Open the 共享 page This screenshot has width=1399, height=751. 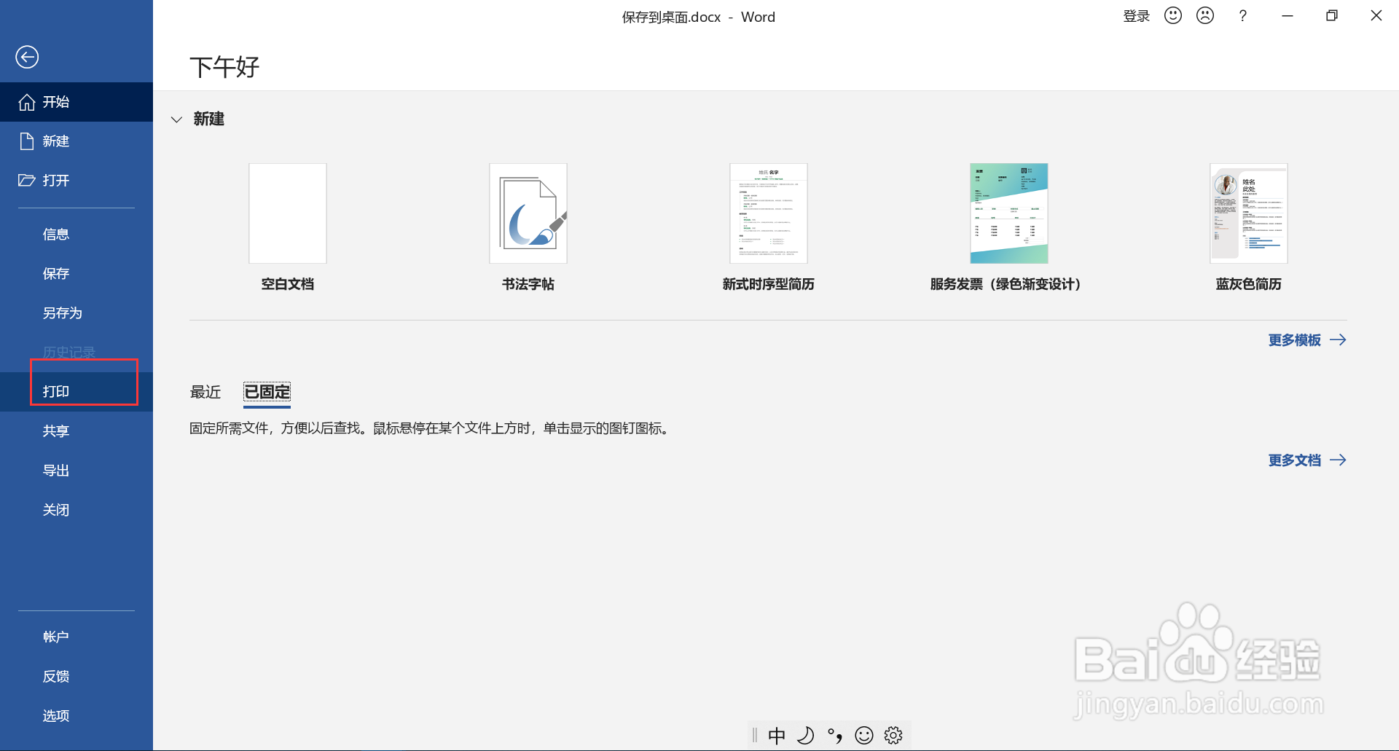[77, 431]
